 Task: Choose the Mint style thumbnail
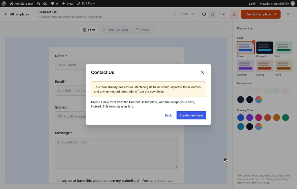284,47
